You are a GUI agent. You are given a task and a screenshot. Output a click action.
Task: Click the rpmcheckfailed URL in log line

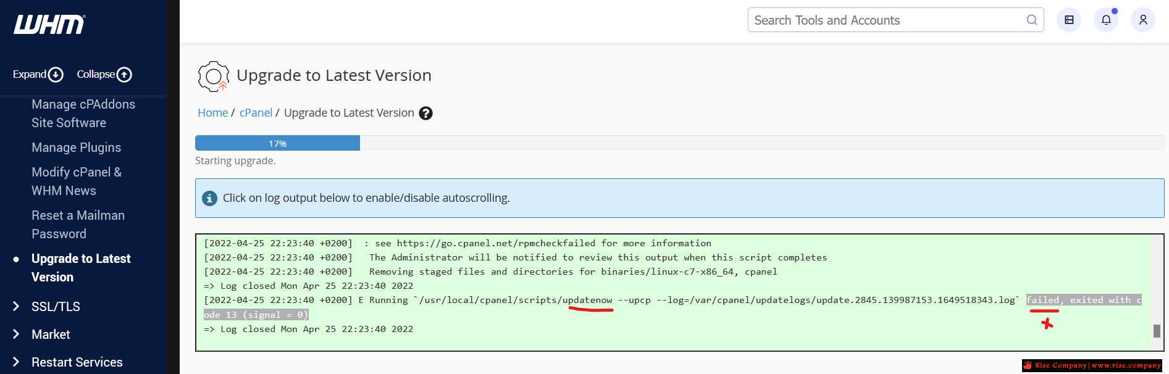[x=496, y=243]
